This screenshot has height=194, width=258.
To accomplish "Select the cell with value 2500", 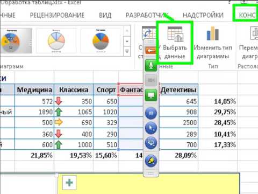I will 178,122.
